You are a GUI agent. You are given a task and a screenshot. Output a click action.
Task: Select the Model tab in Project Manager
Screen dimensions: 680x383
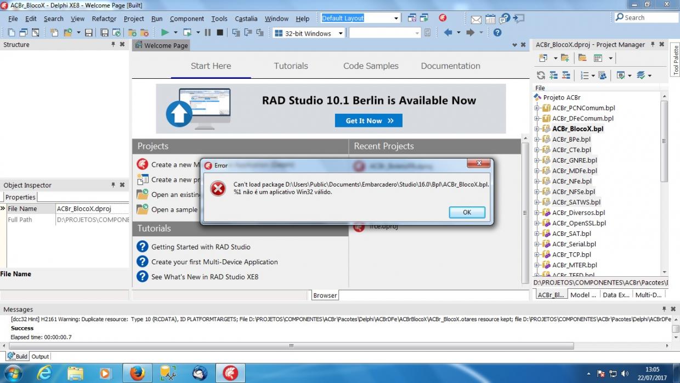click(583, 294)
